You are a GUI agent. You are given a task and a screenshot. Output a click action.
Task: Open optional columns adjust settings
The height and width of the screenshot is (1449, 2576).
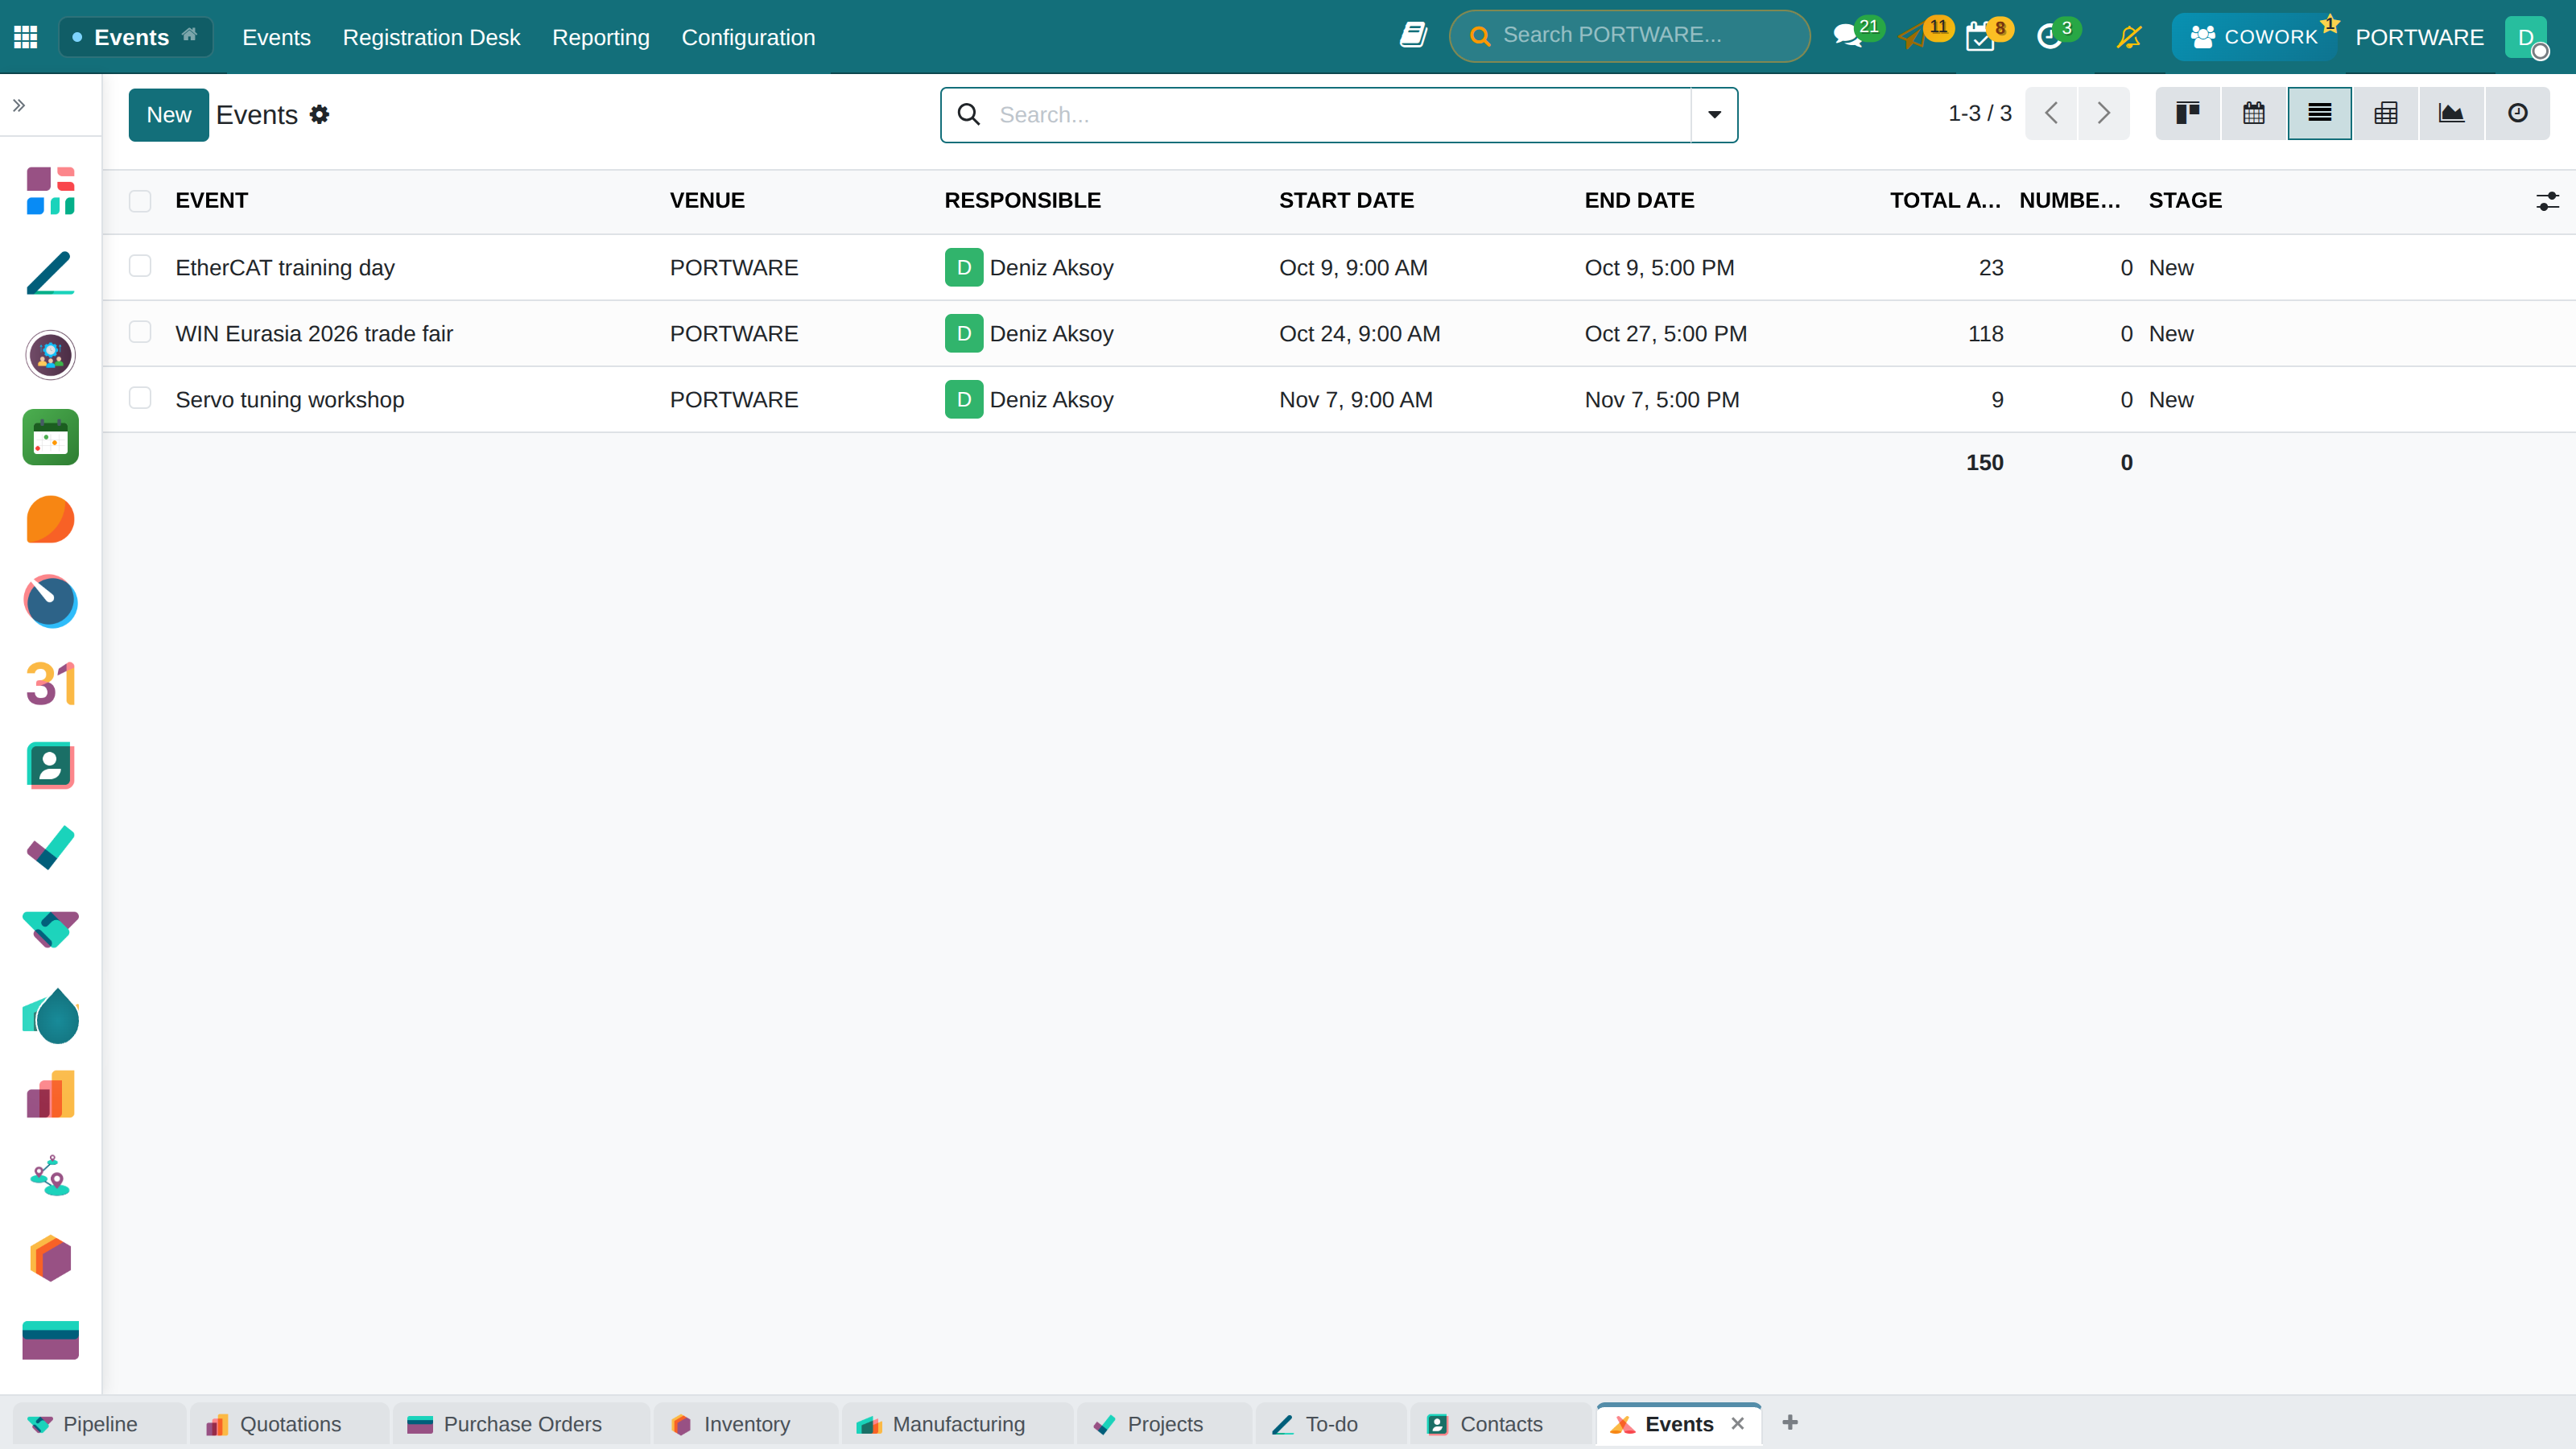tap(2547, 201)
